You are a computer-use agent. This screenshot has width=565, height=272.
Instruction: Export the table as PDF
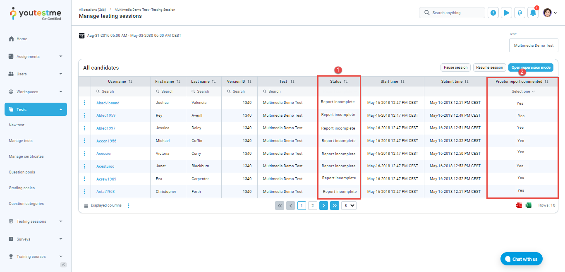(x=519, y=205)
